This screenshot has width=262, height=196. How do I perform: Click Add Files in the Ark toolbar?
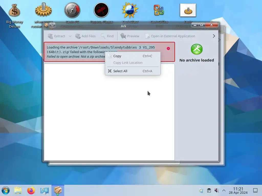click(85, 36)
